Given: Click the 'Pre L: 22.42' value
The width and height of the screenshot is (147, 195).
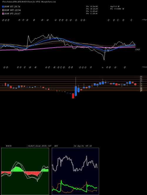Looking at the screenshot, I should click(x=92, y=11).
